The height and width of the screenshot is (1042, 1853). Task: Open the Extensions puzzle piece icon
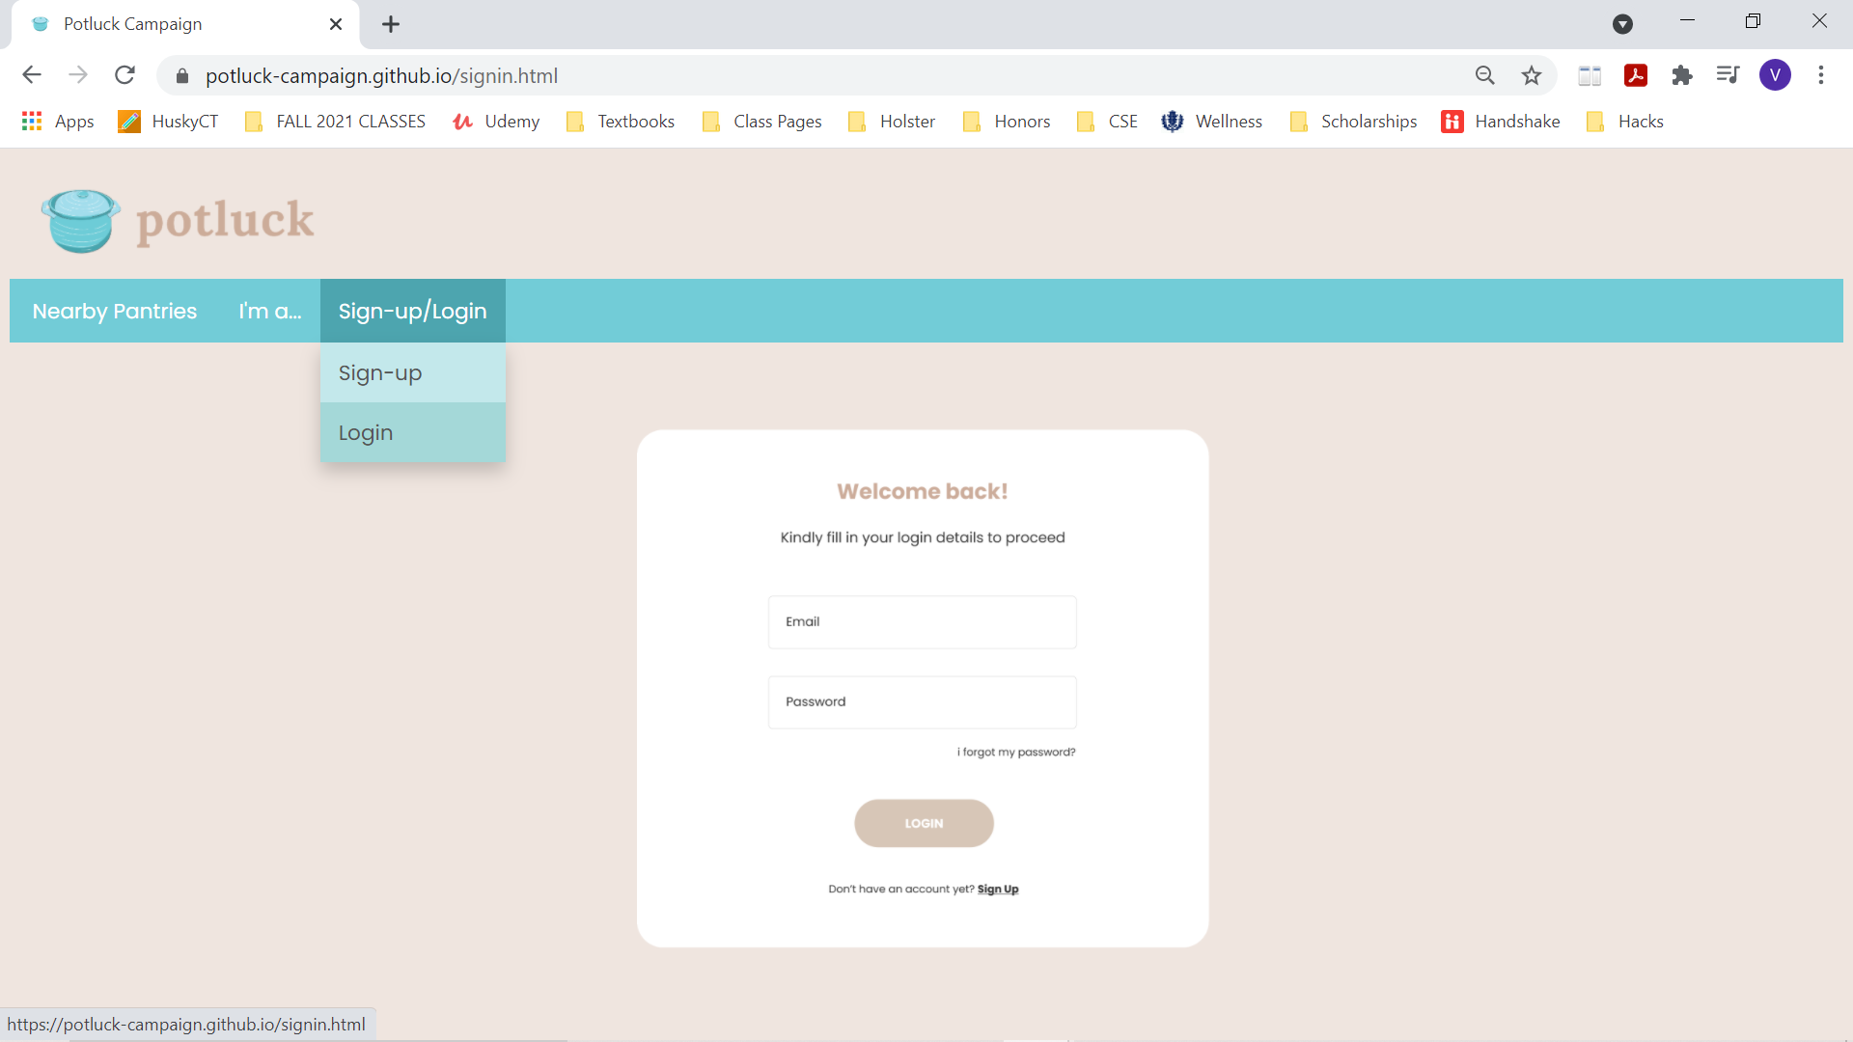tap(1682, 75)
